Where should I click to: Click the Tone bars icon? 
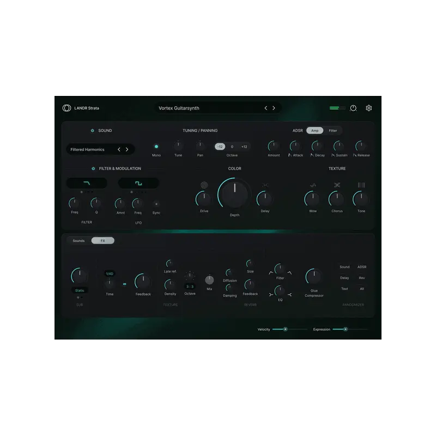pos(361,185)
